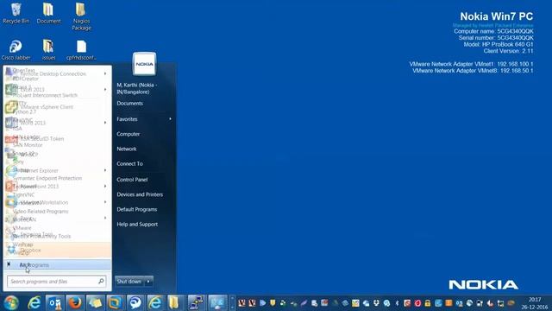Open Documents from Start menu
The image size is (552, 311).
click(130, 104)
